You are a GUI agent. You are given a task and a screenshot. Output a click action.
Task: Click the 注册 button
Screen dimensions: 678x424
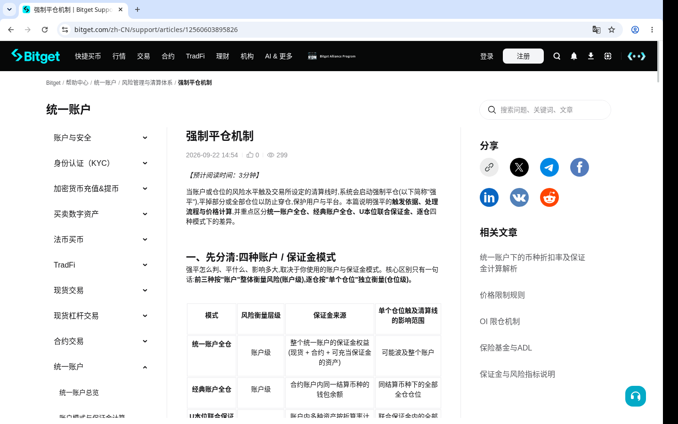click(523, 56)
